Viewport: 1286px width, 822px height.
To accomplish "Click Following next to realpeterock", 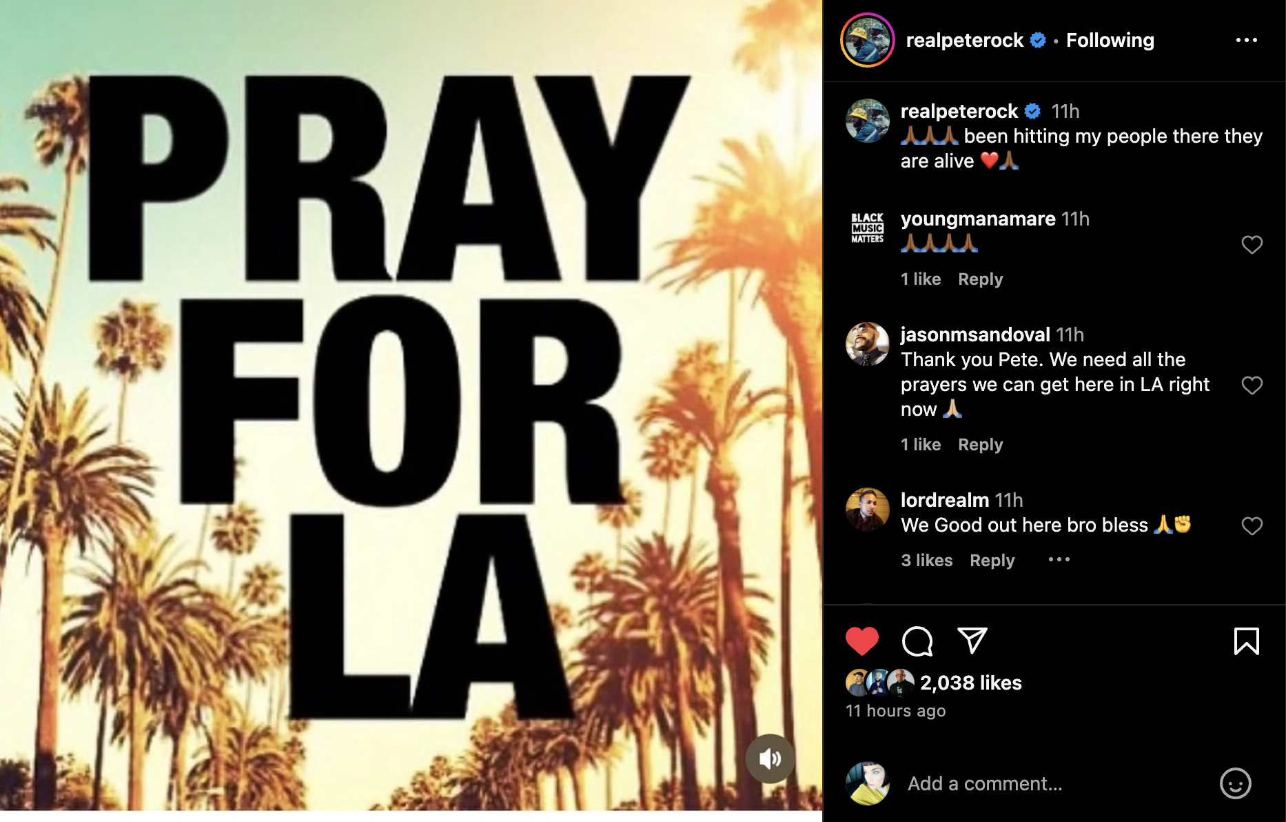I will (x=1110, y=40).
